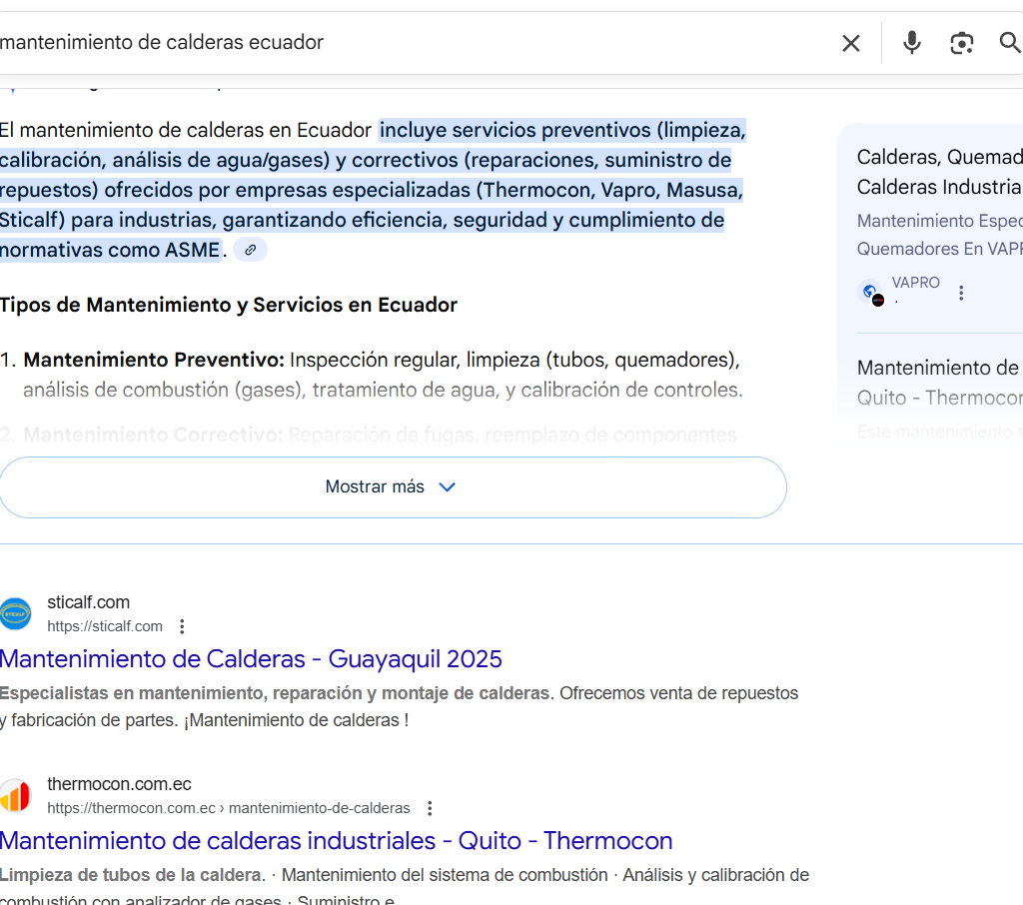Click the Sticalf site favicon
The height and width of the screenshot is (905, 1023).
(16, 613)
